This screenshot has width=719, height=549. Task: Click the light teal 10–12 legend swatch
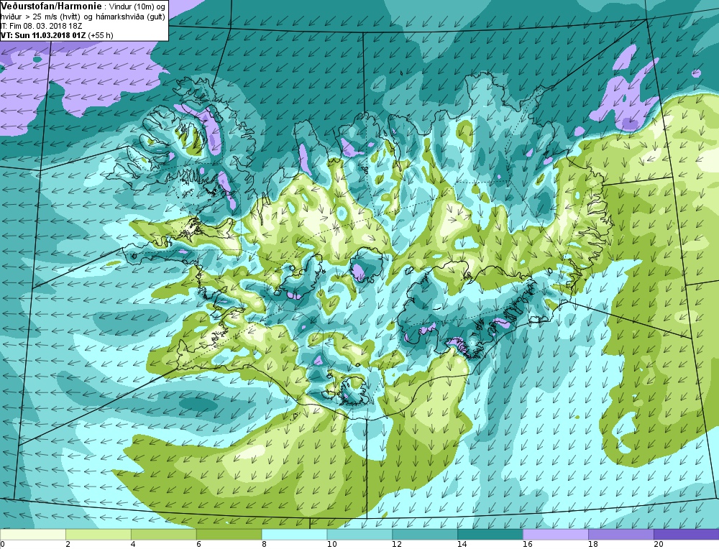pyautogui.click(x=359, y=535)
